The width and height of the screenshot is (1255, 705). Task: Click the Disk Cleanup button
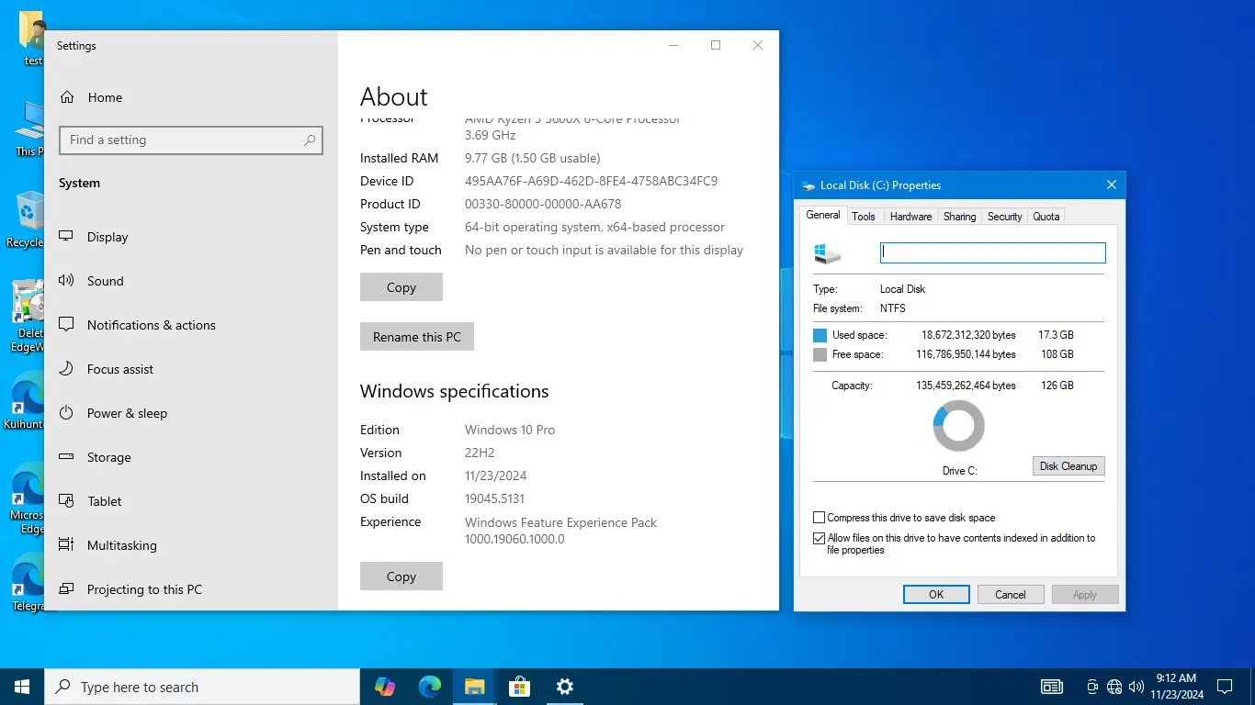[1068, 466]
